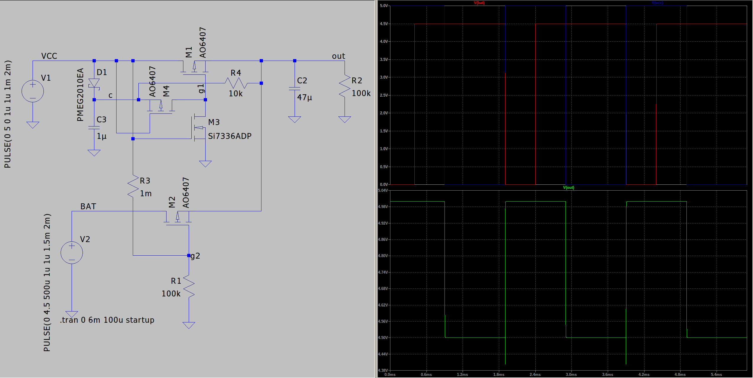Image resolution: width=753 pixels, height=378 pixels.
Task: Click the ground symbol under V2
Action: tap(72, 314)
